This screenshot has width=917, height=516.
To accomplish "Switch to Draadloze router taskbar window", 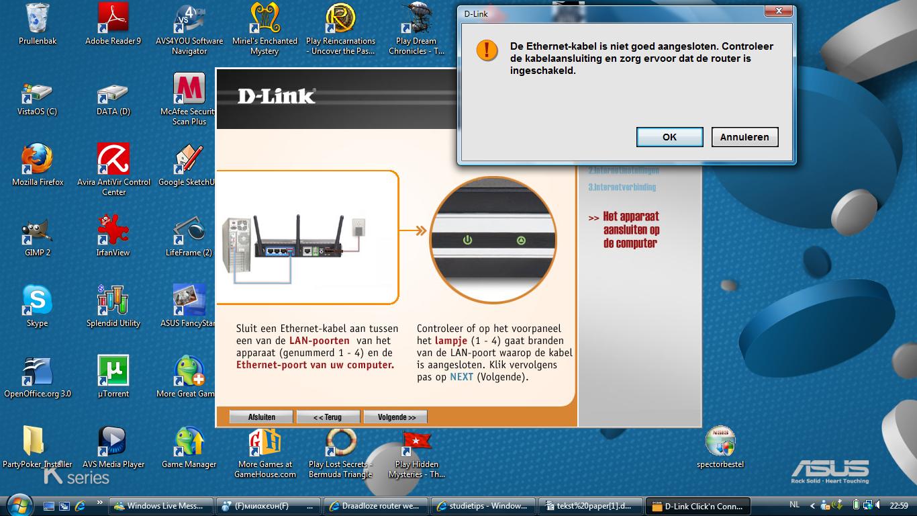I will [x=376, y=506].
